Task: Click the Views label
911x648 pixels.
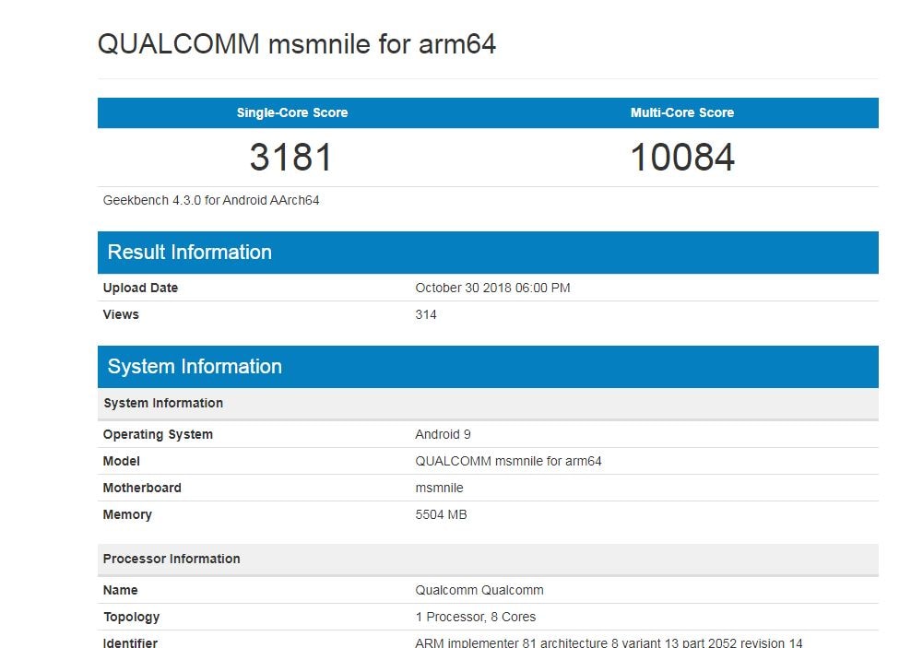Action: (121, 314)
